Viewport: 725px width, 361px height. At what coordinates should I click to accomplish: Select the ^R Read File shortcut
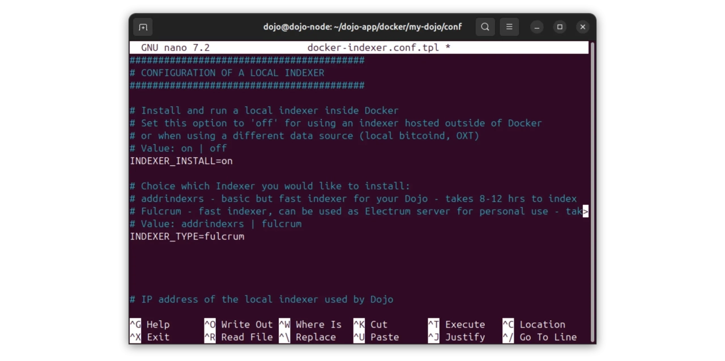(x=238, y=337)
